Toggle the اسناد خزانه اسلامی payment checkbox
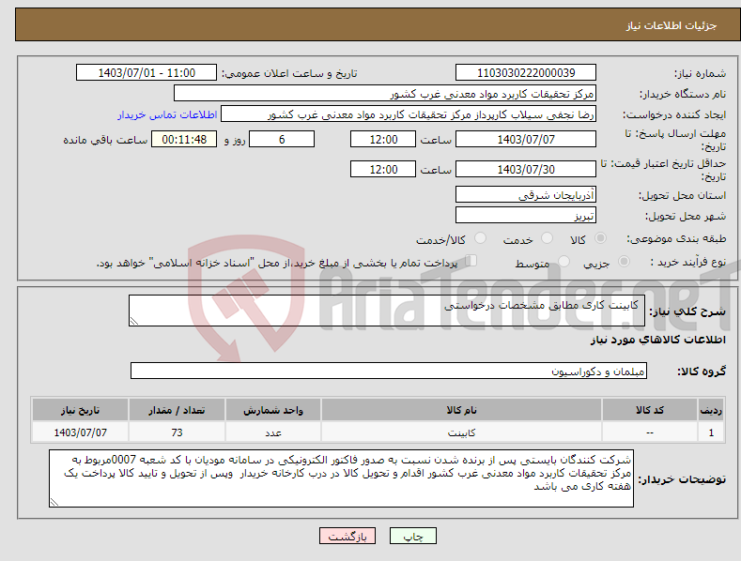This screenshot has height=561, width=741. [x=471, y=260]
